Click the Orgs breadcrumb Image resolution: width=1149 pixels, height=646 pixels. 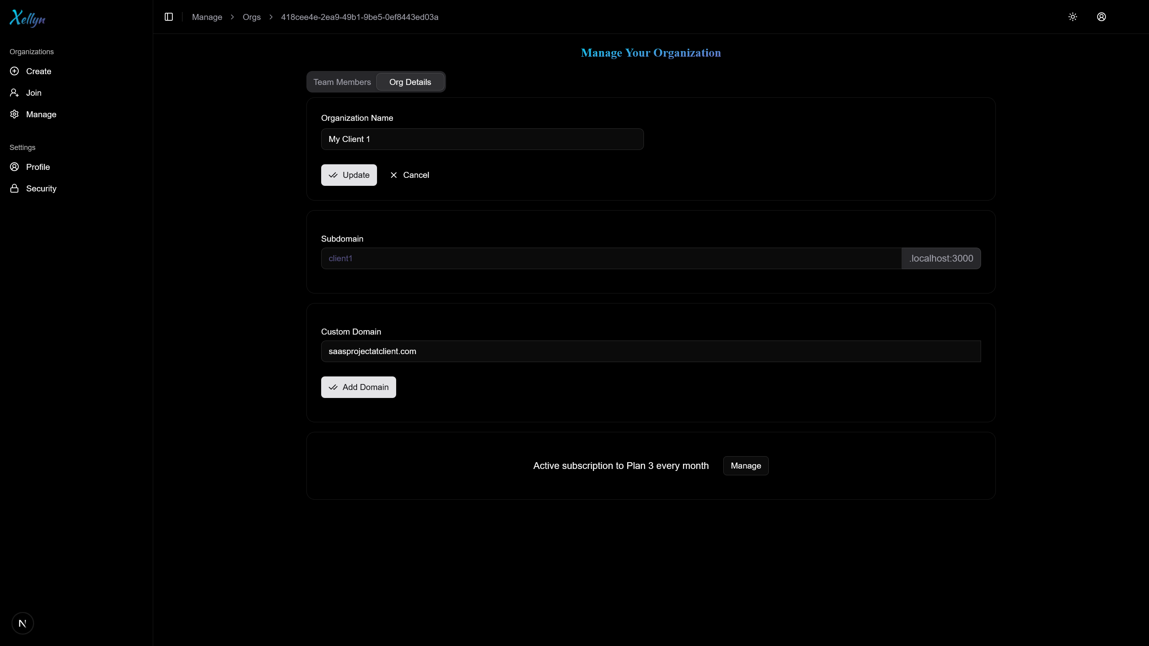point(252,17)
